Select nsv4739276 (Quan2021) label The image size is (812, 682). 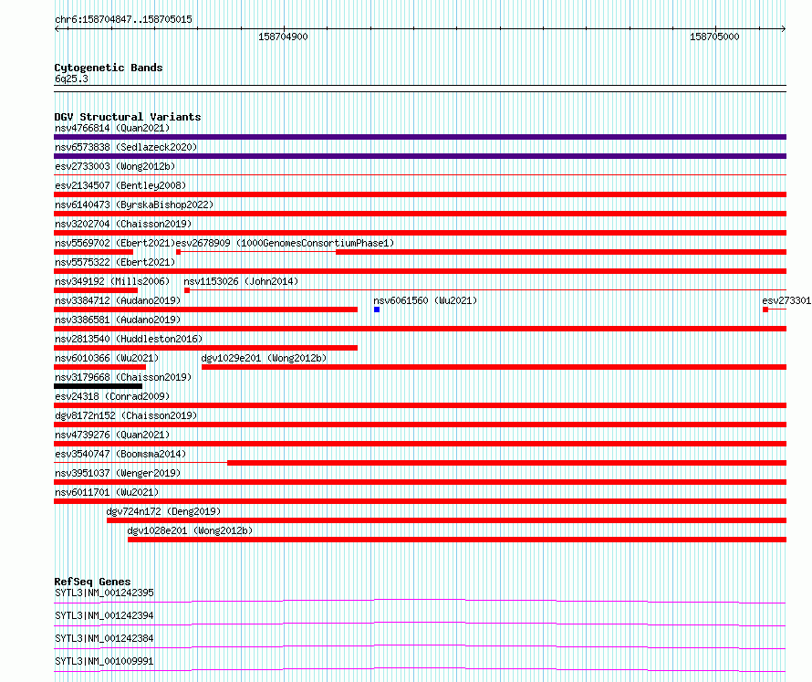[112, 435]
